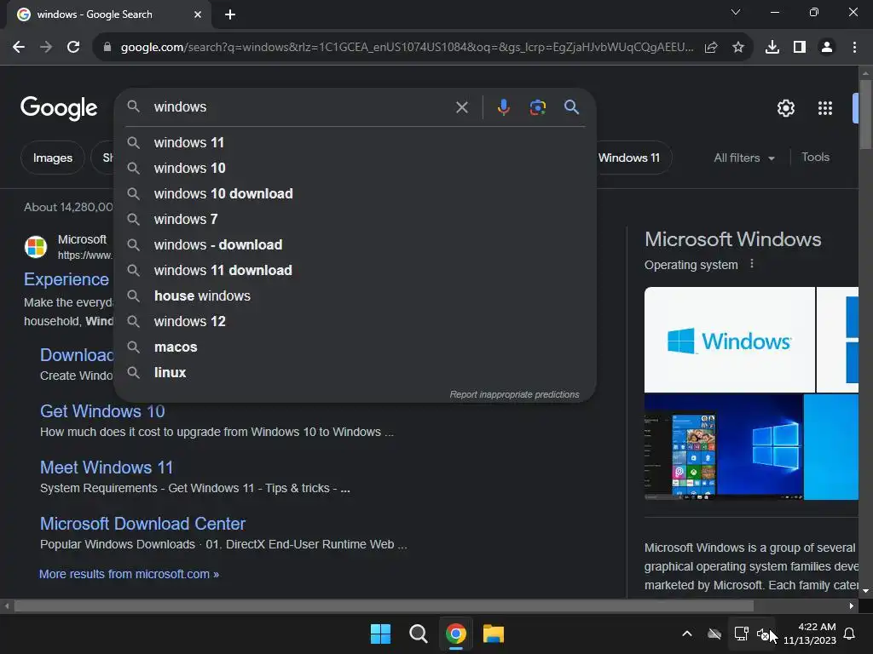Viewport: 873px width, 654px height.
Task: Open the Google apps grid
Action: pyautogui.click(x=824, y=108)
